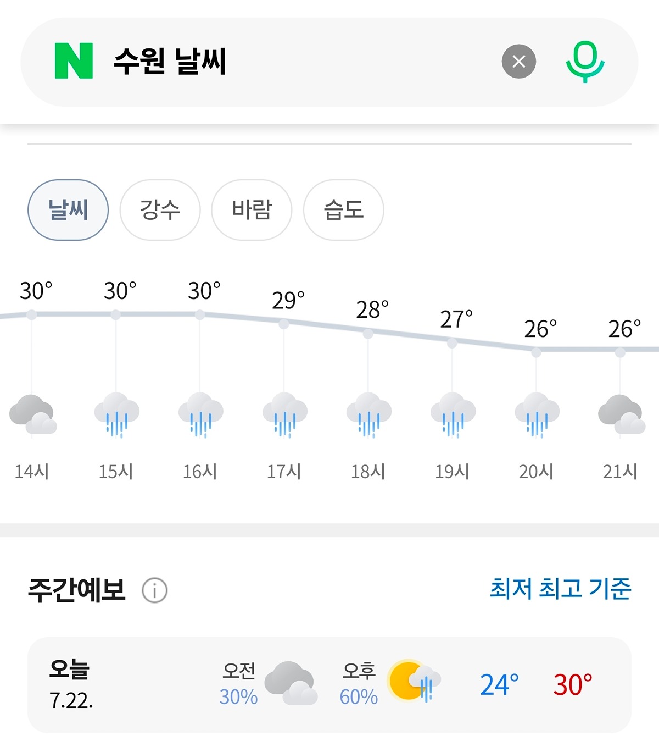Tap the 19시 hour label
Image resolution: width=659 pixels, height=741 pixels.
pos(452,472)
